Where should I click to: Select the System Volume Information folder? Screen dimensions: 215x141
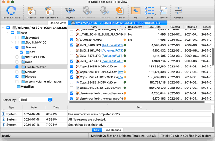[43, 82]
